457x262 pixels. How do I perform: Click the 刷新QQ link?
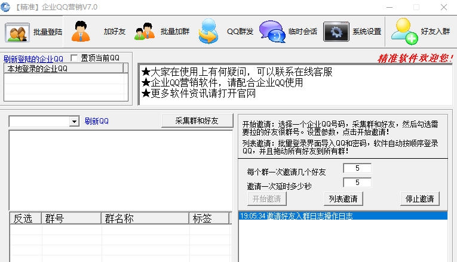coord(96,121)
